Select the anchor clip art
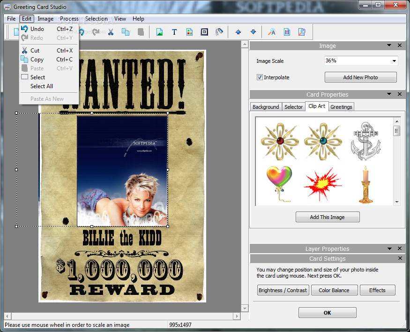This screenshot has height=332, width=410. (x=365, y=141)
